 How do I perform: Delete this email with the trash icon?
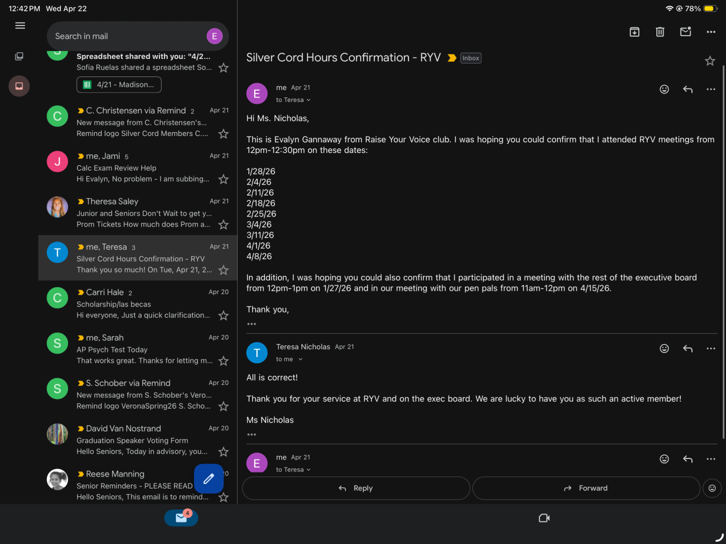pos(660,32)
